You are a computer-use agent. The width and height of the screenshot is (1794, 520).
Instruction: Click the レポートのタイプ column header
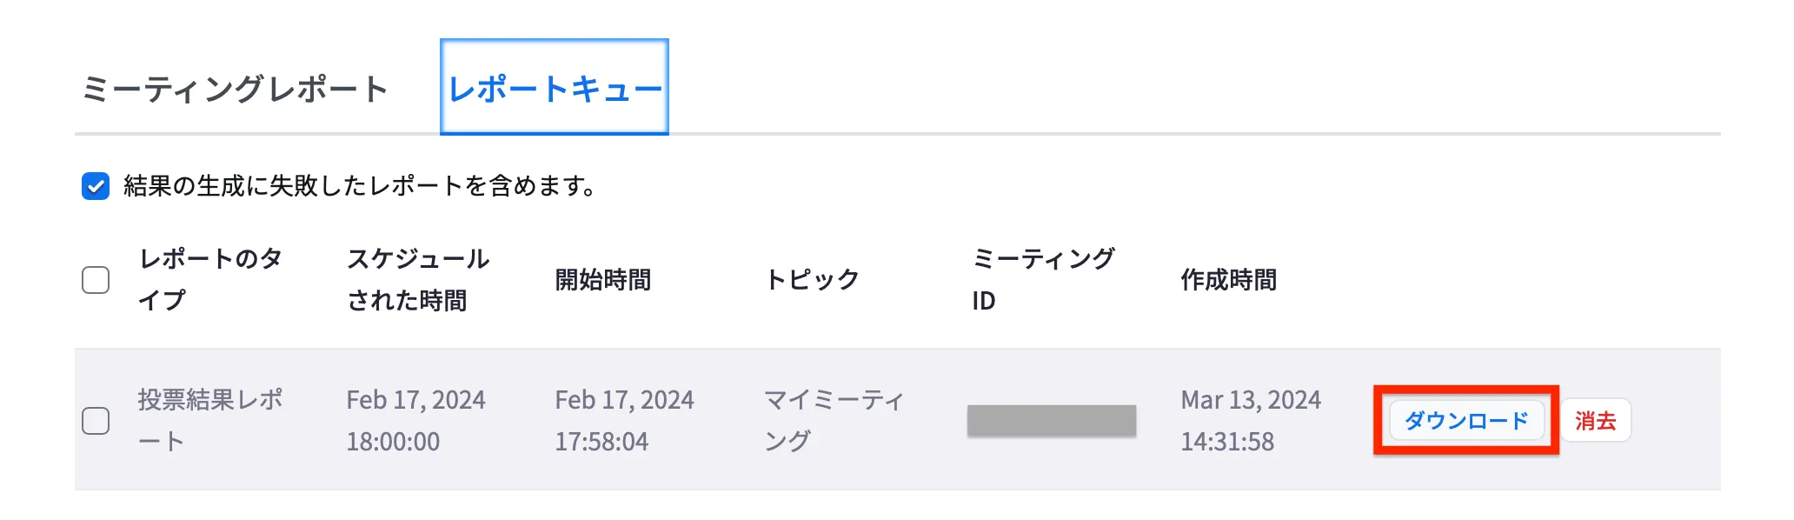click(x=213, y=279)
